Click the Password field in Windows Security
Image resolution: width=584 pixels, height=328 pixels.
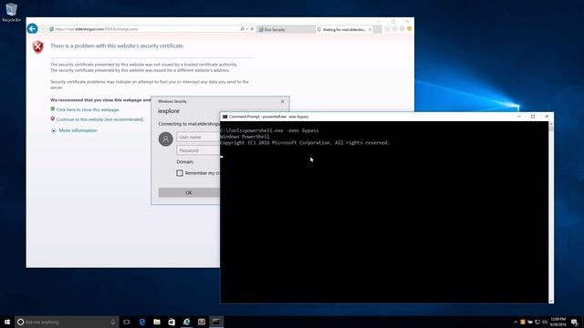(199, 150)
